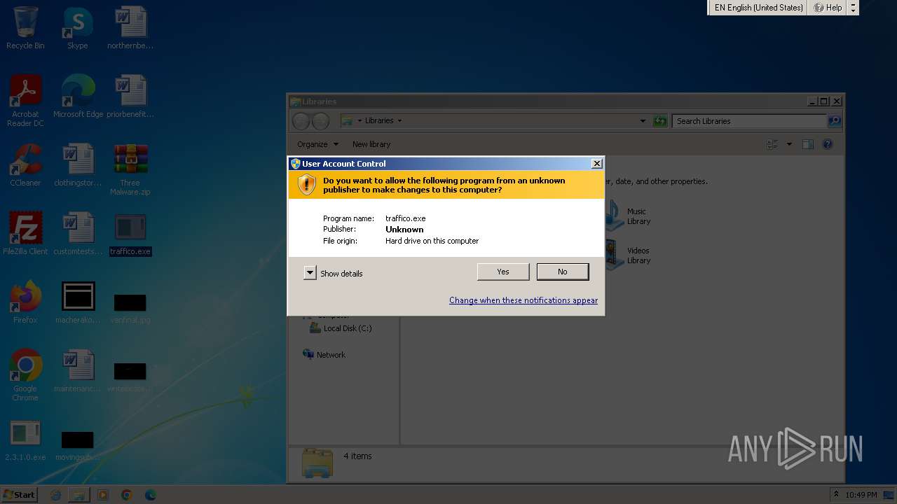Select the northernbe... Word document icon
This screenshot has height=504, width=897.
(130, 28)
